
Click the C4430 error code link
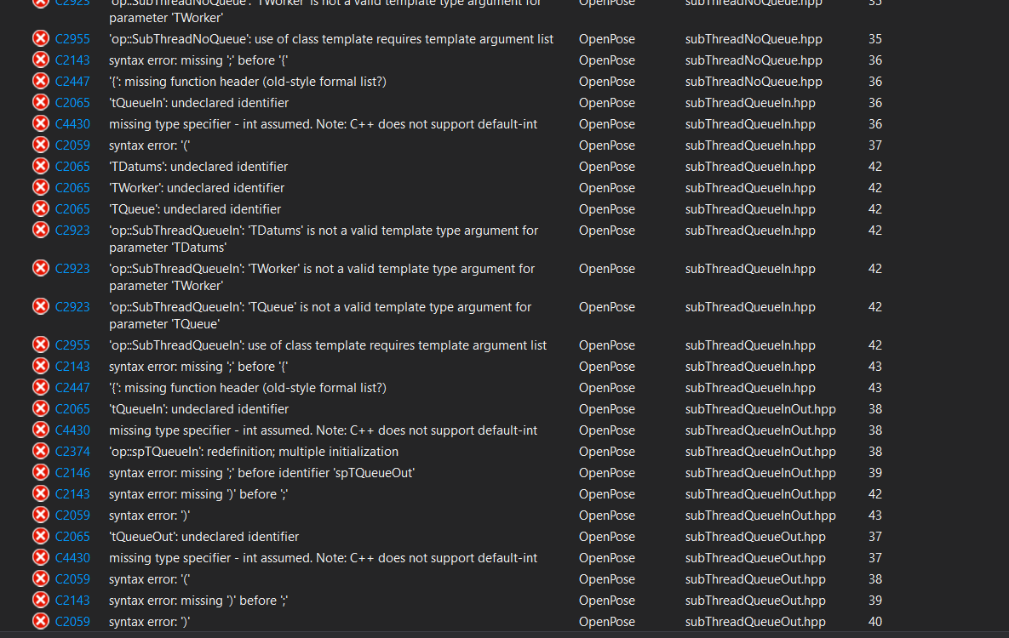72,123
